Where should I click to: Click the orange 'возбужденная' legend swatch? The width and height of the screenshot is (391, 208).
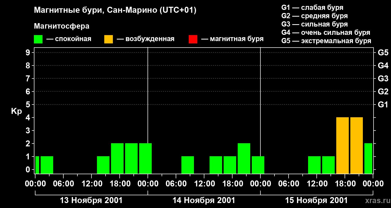coord(108,39)
